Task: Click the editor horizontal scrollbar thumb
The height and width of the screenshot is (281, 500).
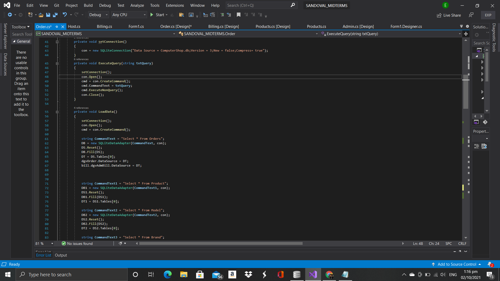Action: (221, 244)
